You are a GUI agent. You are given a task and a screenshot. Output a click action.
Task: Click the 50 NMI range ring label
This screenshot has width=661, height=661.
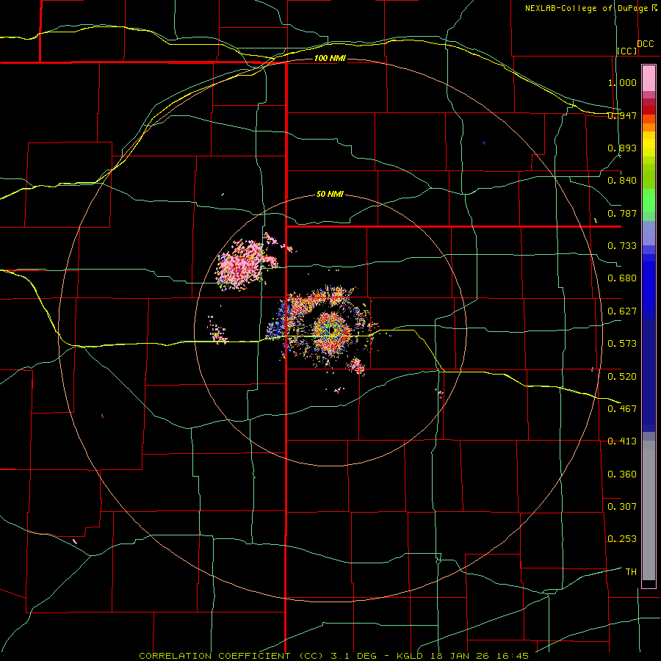pos(330,194)
